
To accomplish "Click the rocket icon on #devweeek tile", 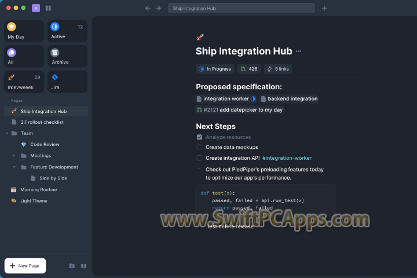I will [x=11, y=78].
